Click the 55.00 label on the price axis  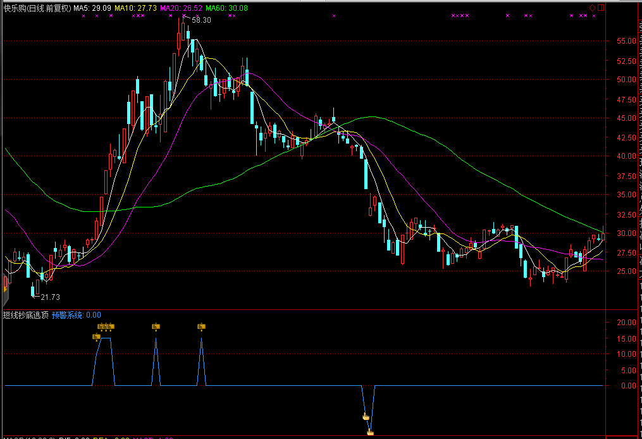pyautogui.click(x=627, y=41)
